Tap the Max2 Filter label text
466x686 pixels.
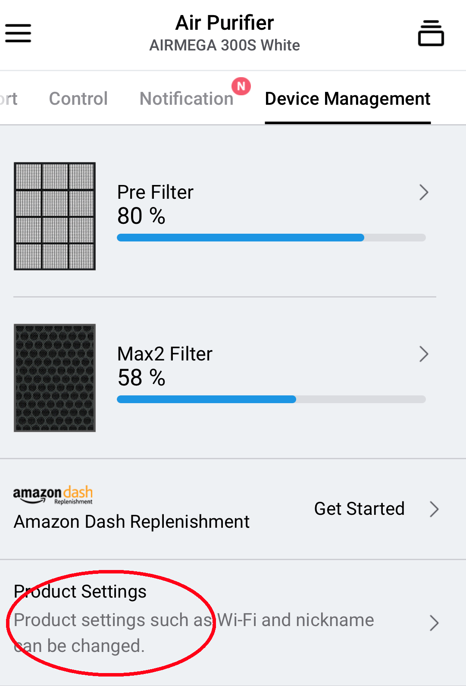[x=165, y=354]
